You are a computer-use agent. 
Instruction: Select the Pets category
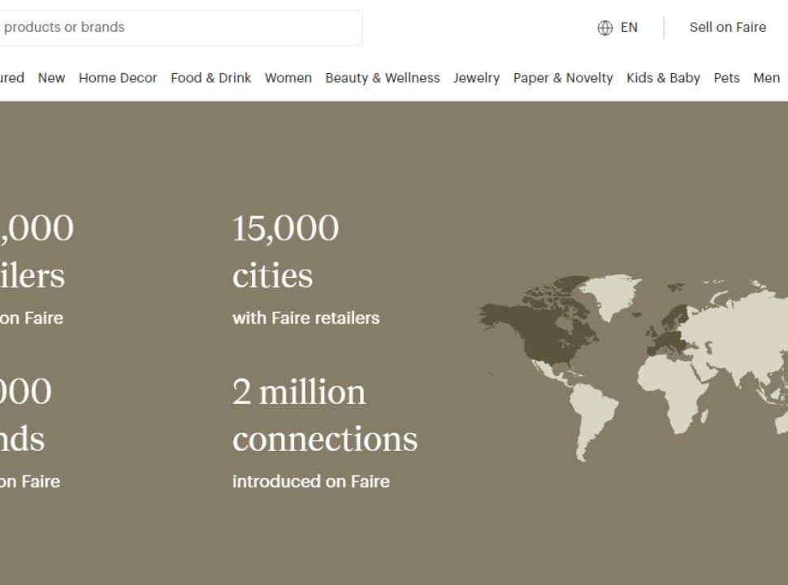(x=727, y=78)
